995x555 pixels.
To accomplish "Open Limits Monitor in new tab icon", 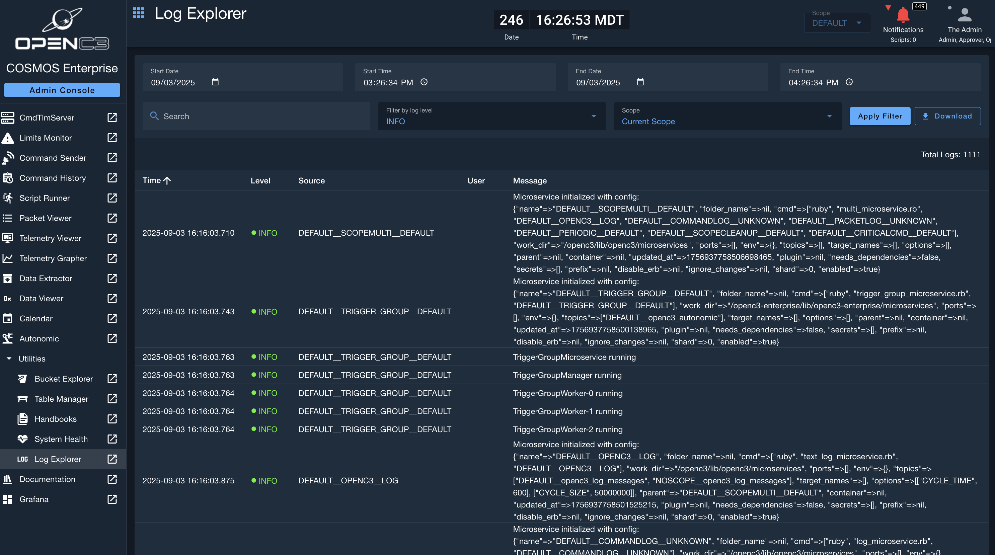I will click(112, 138).
